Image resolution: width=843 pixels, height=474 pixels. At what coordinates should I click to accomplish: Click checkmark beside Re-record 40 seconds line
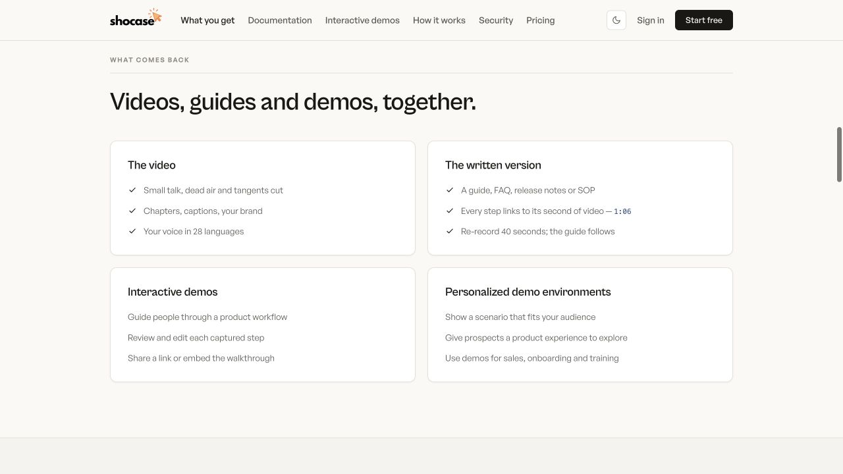(x=450, y=231)
